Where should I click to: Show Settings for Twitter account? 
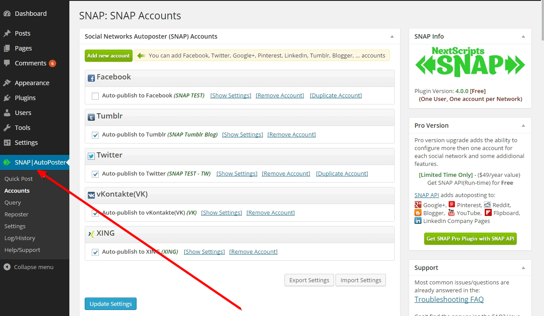pos(237,173)
